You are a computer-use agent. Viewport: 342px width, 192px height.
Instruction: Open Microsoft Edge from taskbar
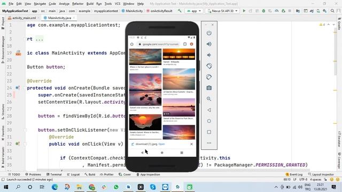click(55, 187)
